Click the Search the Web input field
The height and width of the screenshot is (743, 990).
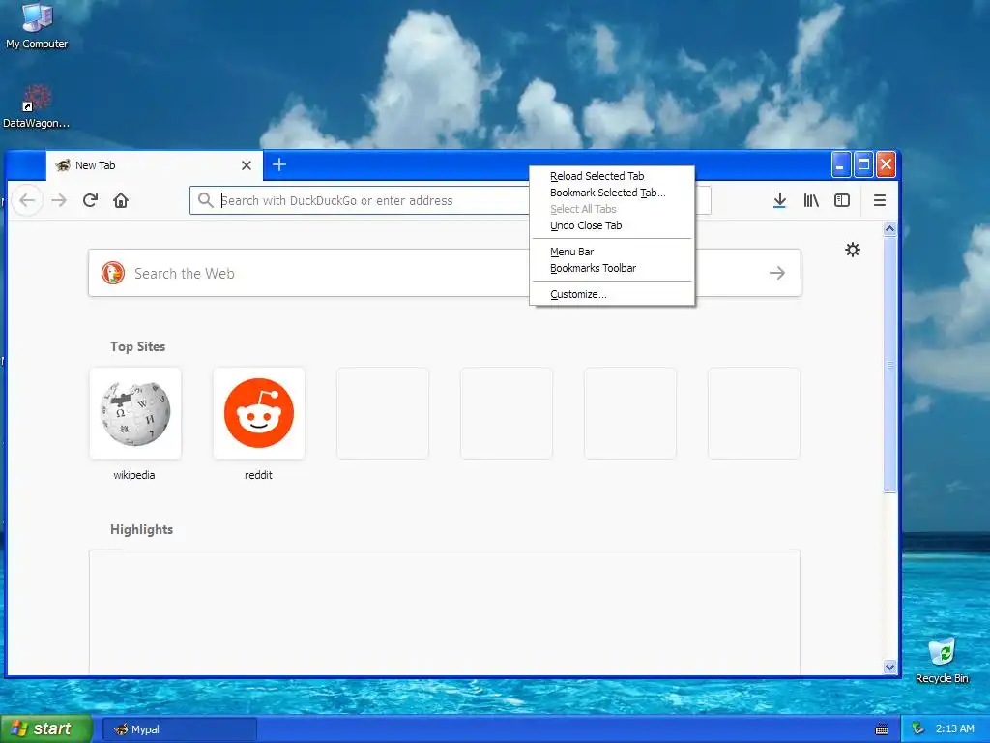tap(445, 273)
